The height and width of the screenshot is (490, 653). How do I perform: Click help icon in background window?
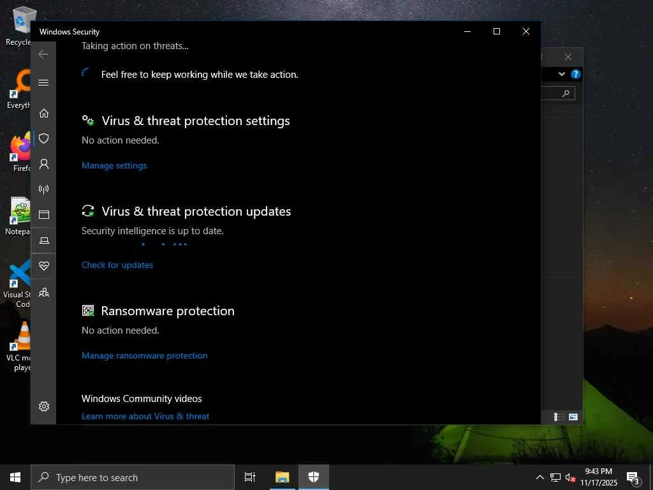[x=576, y=74]
